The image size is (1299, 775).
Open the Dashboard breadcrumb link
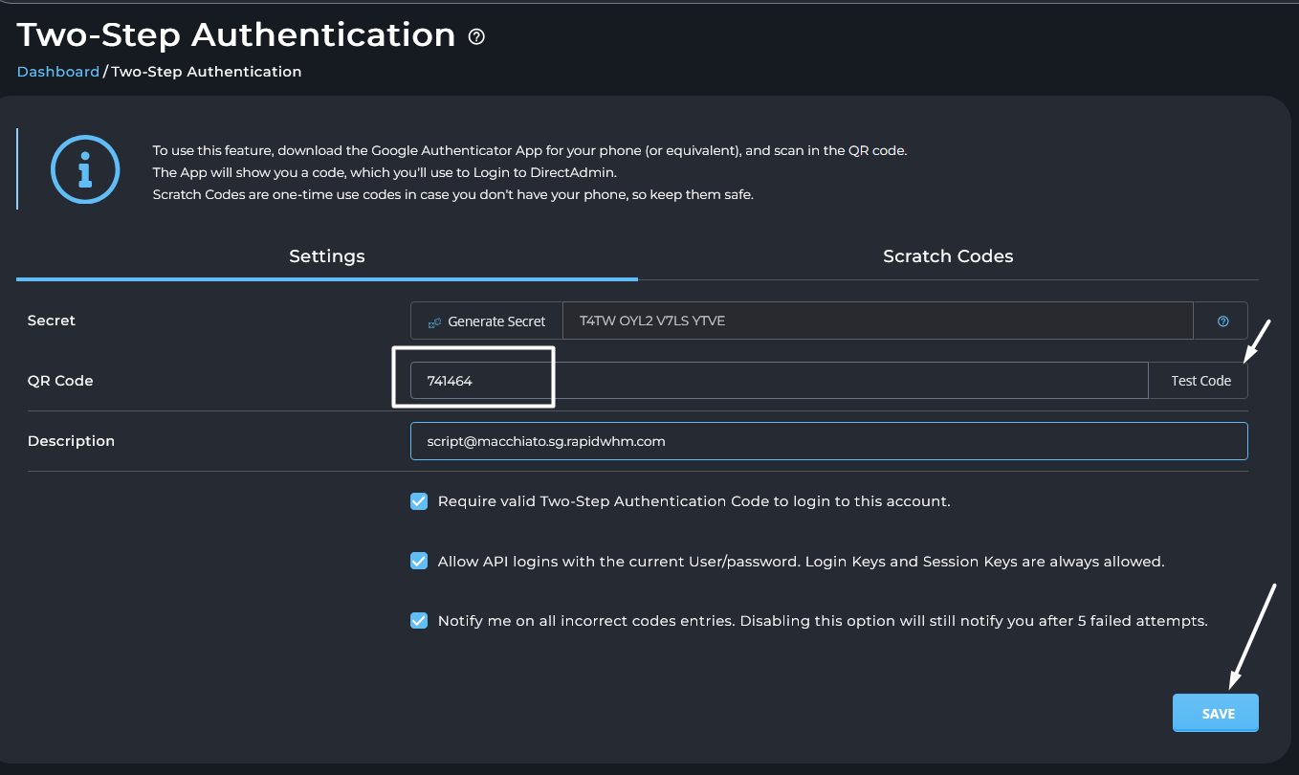point(58,72)
